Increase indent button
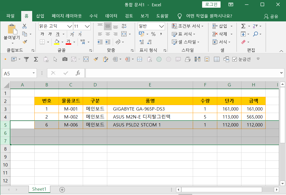This screenshot has height=195, width=286. click(x=108, y=42)
